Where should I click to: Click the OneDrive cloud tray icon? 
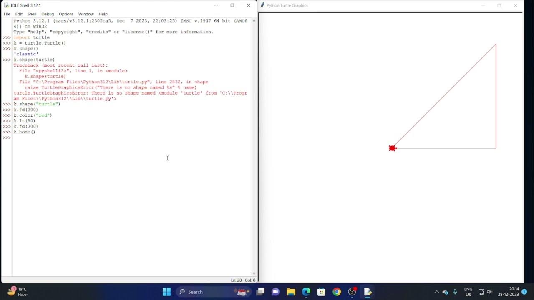445,292
